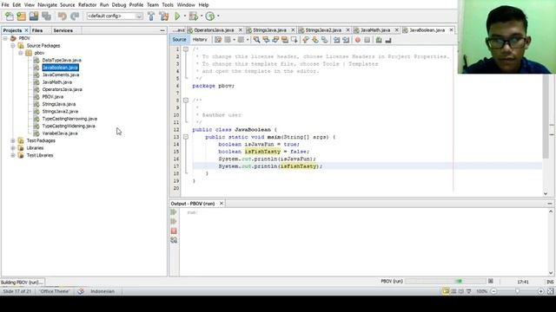Open the default config dropdown

(x=139, y=16)
